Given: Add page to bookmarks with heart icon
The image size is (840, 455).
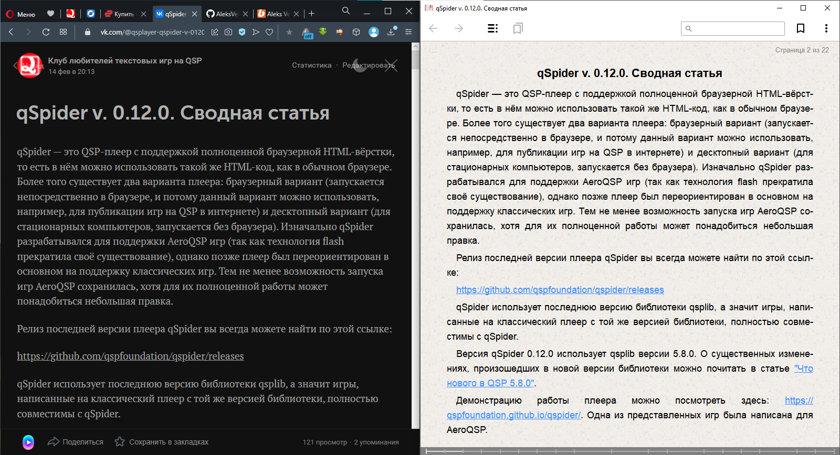Looking at the screenshot, I should (269, 32).
